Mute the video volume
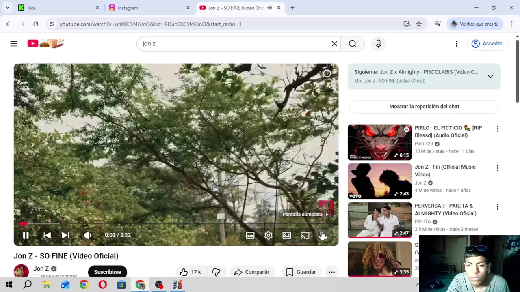 (x=87, y=235)
